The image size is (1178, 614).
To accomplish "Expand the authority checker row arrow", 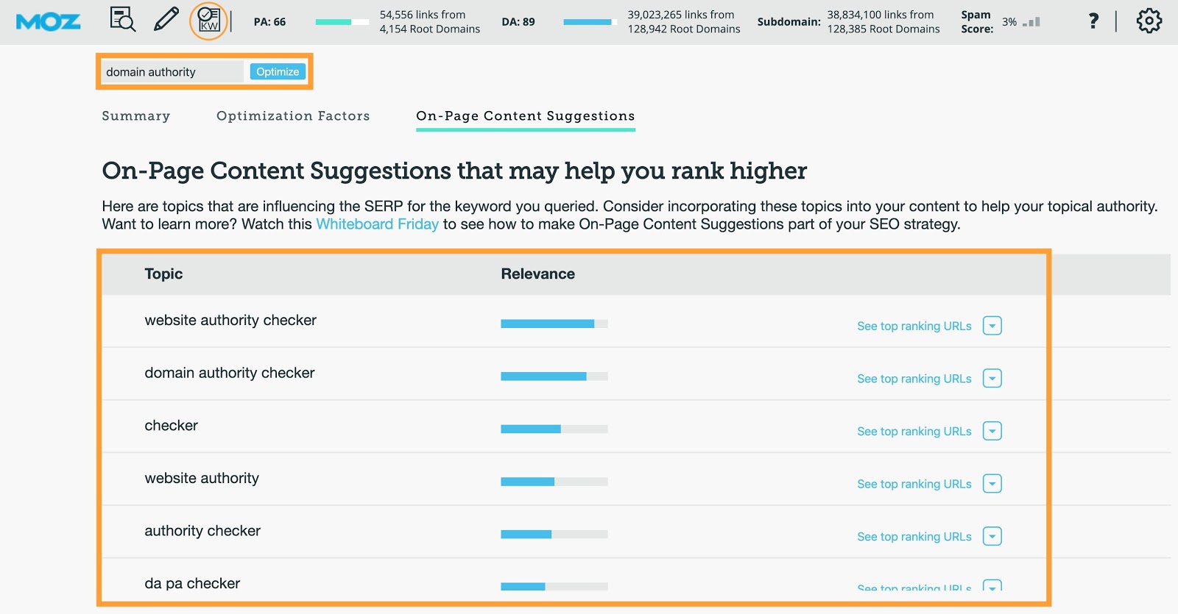I will (992, 537).
